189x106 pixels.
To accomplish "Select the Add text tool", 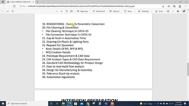I will click(114, 11).
